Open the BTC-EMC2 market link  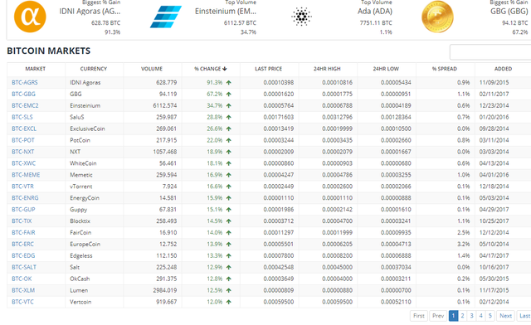click(25, 105)
